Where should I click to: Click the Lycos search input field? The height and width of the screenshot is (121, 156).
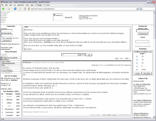tap(142, 41)
